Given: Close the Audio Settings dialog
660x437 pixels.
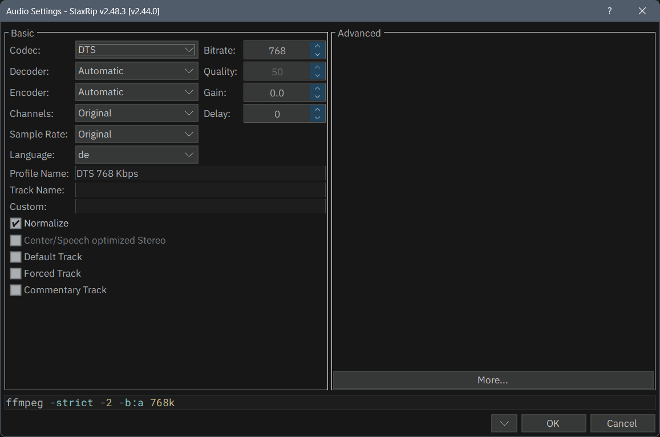Looking at the screenshot, I should click(642, 11).
